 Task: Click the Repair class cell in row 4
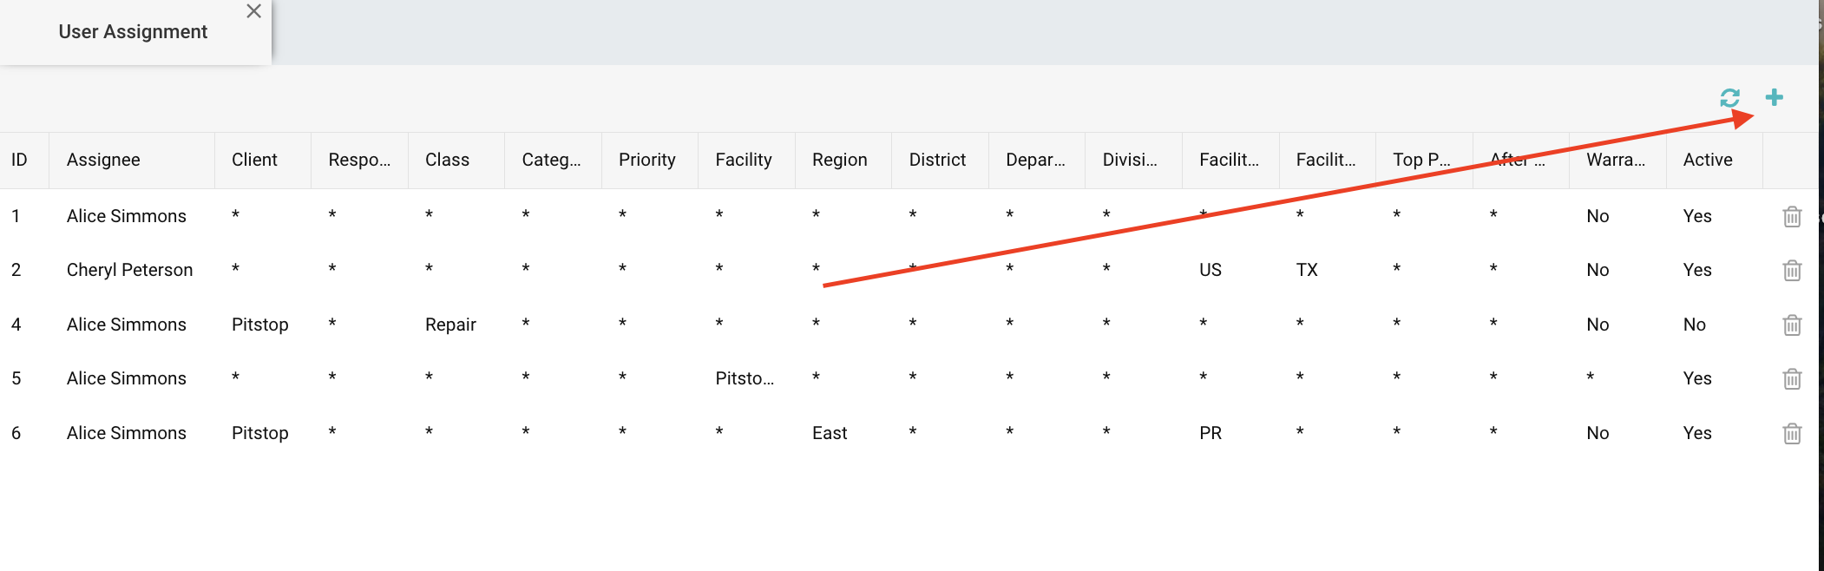(x=450, y=325)
